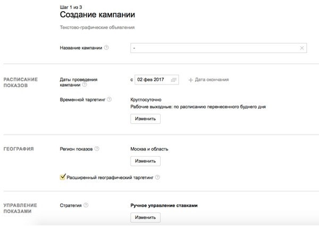Click help icon beside Название кампании
Image resolution: width=319 pixels, height=228 pixels.
(x=106, y=48)
